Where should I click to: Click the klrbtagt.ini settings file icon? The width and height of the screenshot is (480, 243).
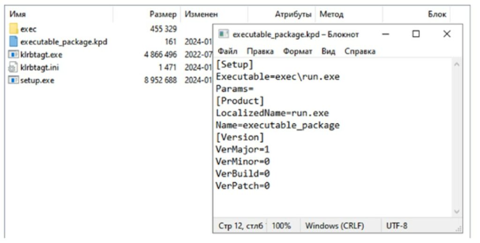[x=13, y=67]
